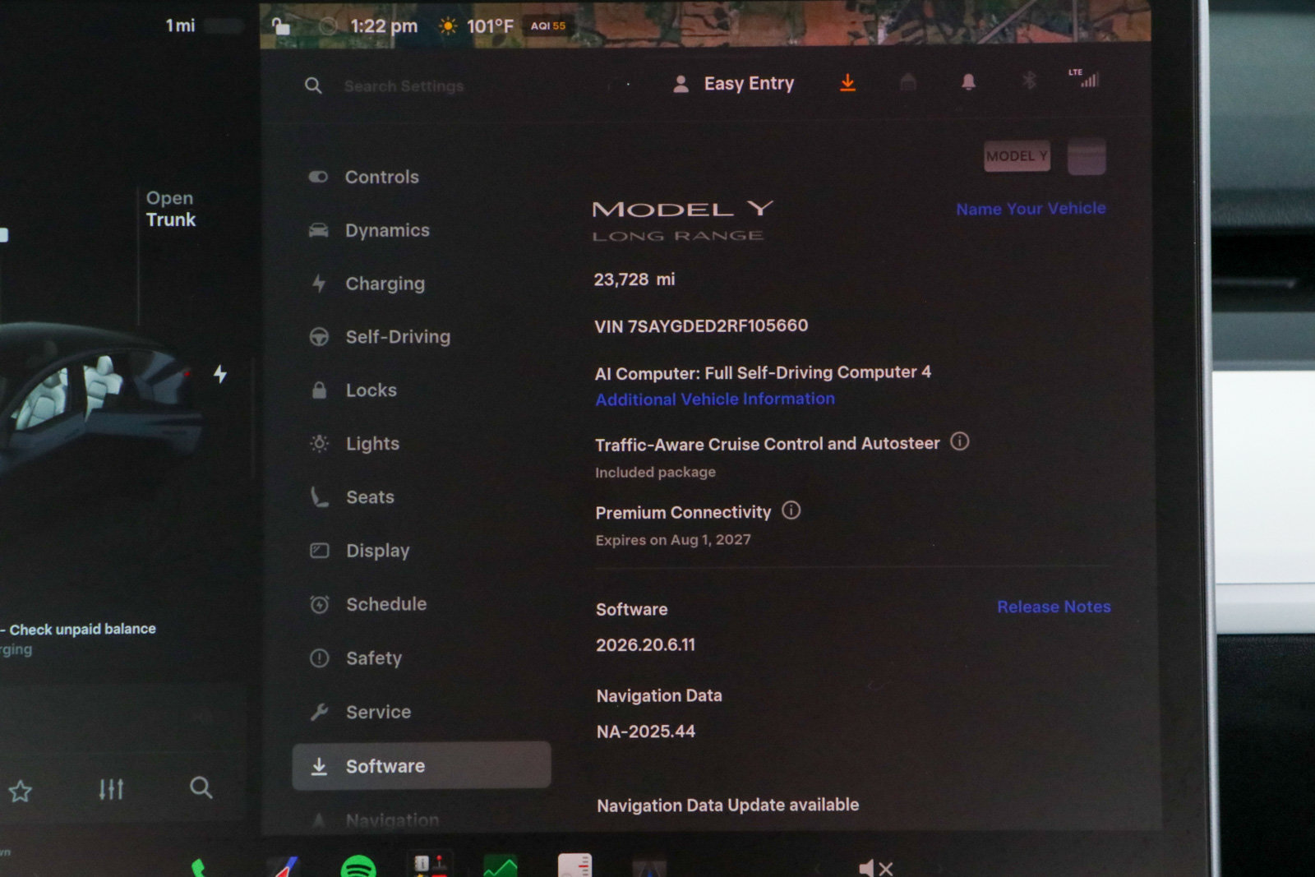The image size is (1315, 877).
Task: Show info for Premium Connectivity
Action: (791, 510)
